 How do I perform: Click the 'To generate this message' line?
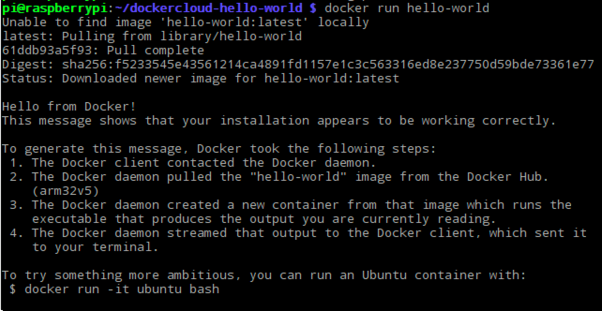click(x=219, y=149)
